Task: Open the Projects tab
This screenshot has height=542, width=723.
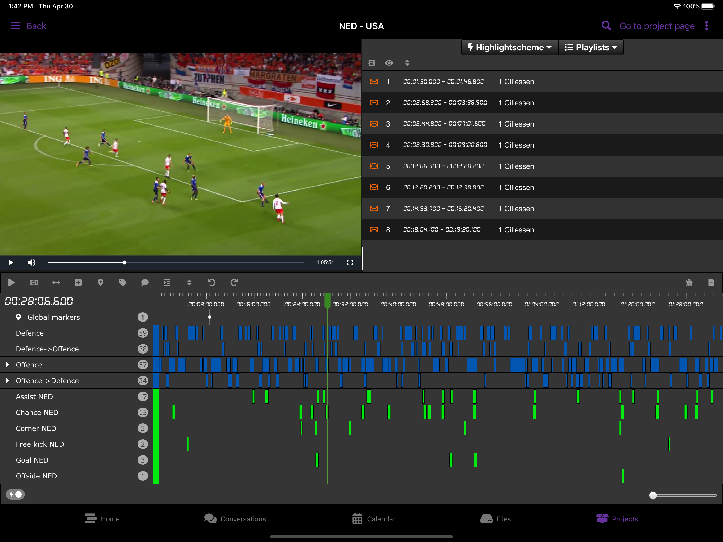Action: (x=617, y=519)
